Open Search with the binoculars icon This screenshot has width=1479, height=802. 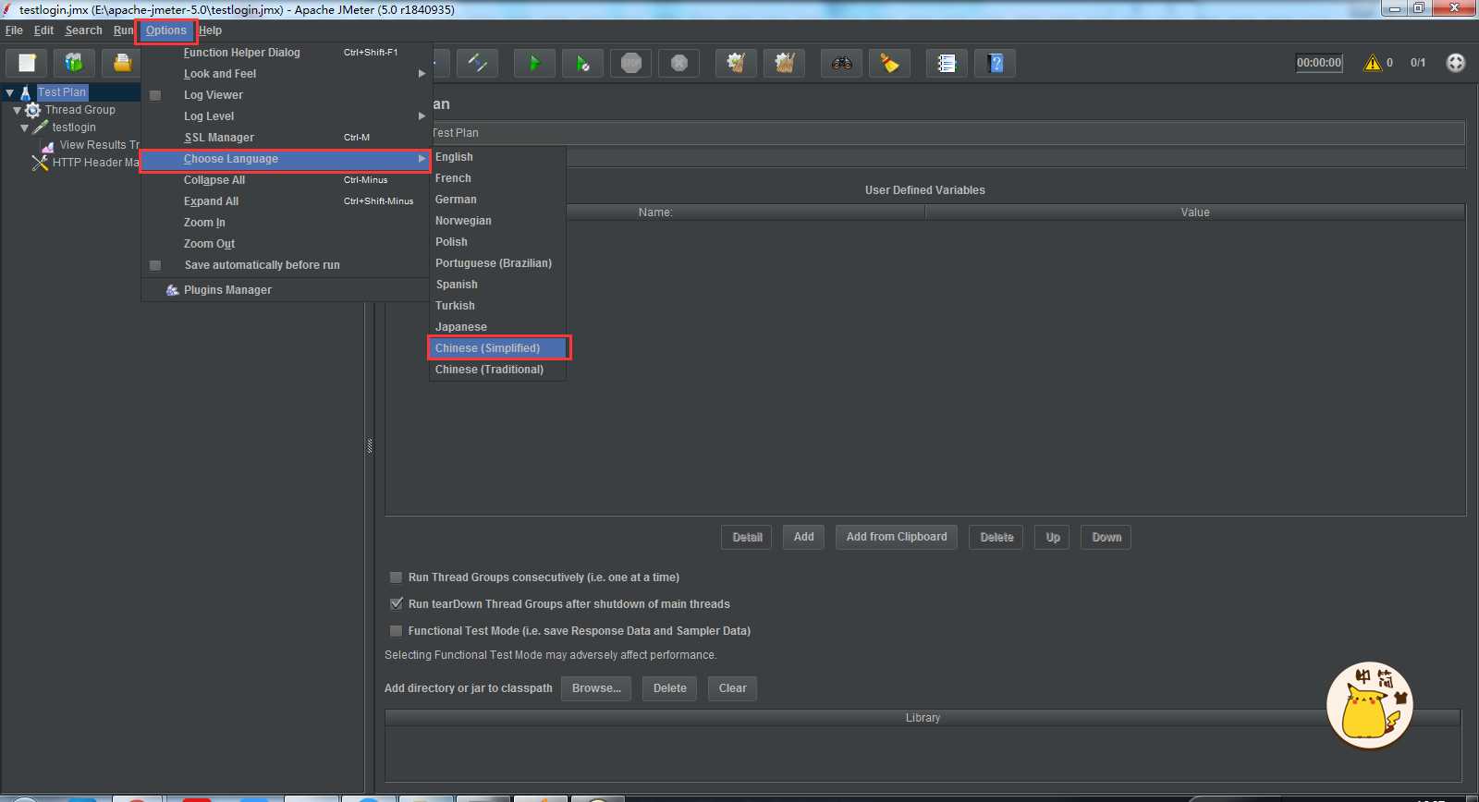pyautogui.click(x=841, y=63)
